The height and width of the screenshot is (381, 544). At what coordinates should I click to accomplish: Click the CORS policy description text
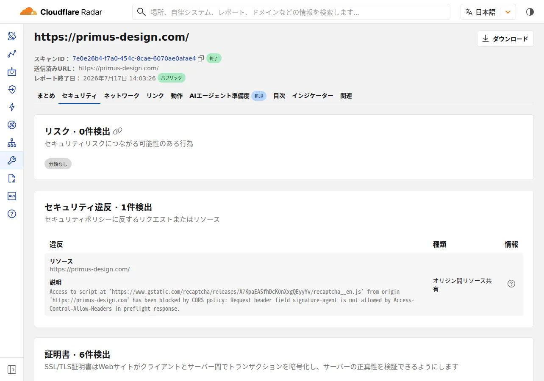232,300
